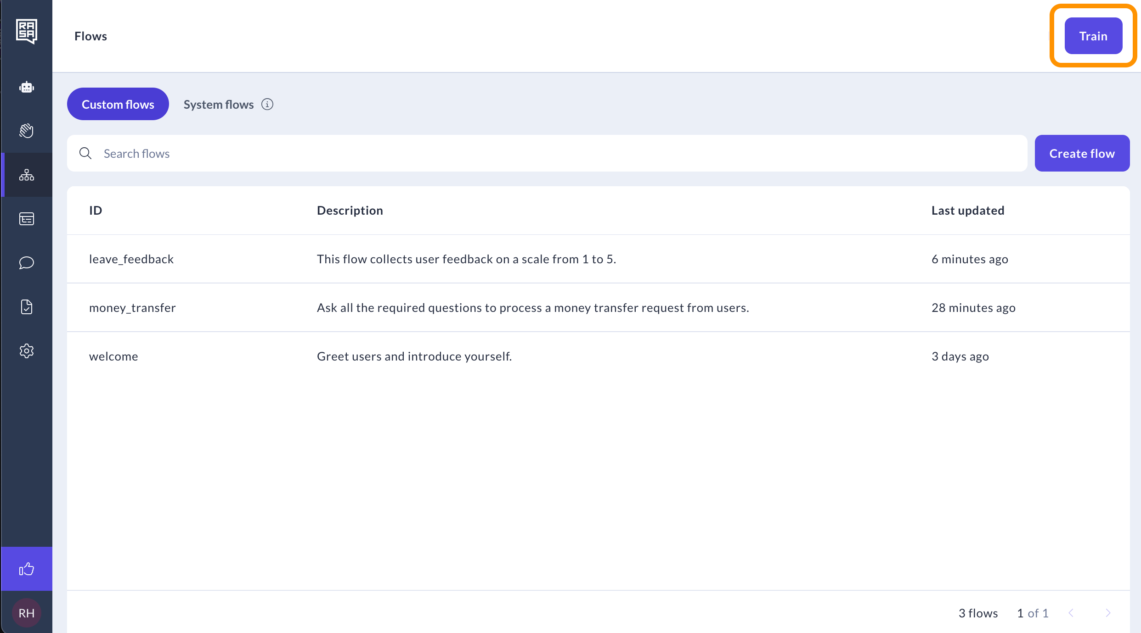Click the Last updated column header
The image size is (1141, 633).
tap(968, 211)
